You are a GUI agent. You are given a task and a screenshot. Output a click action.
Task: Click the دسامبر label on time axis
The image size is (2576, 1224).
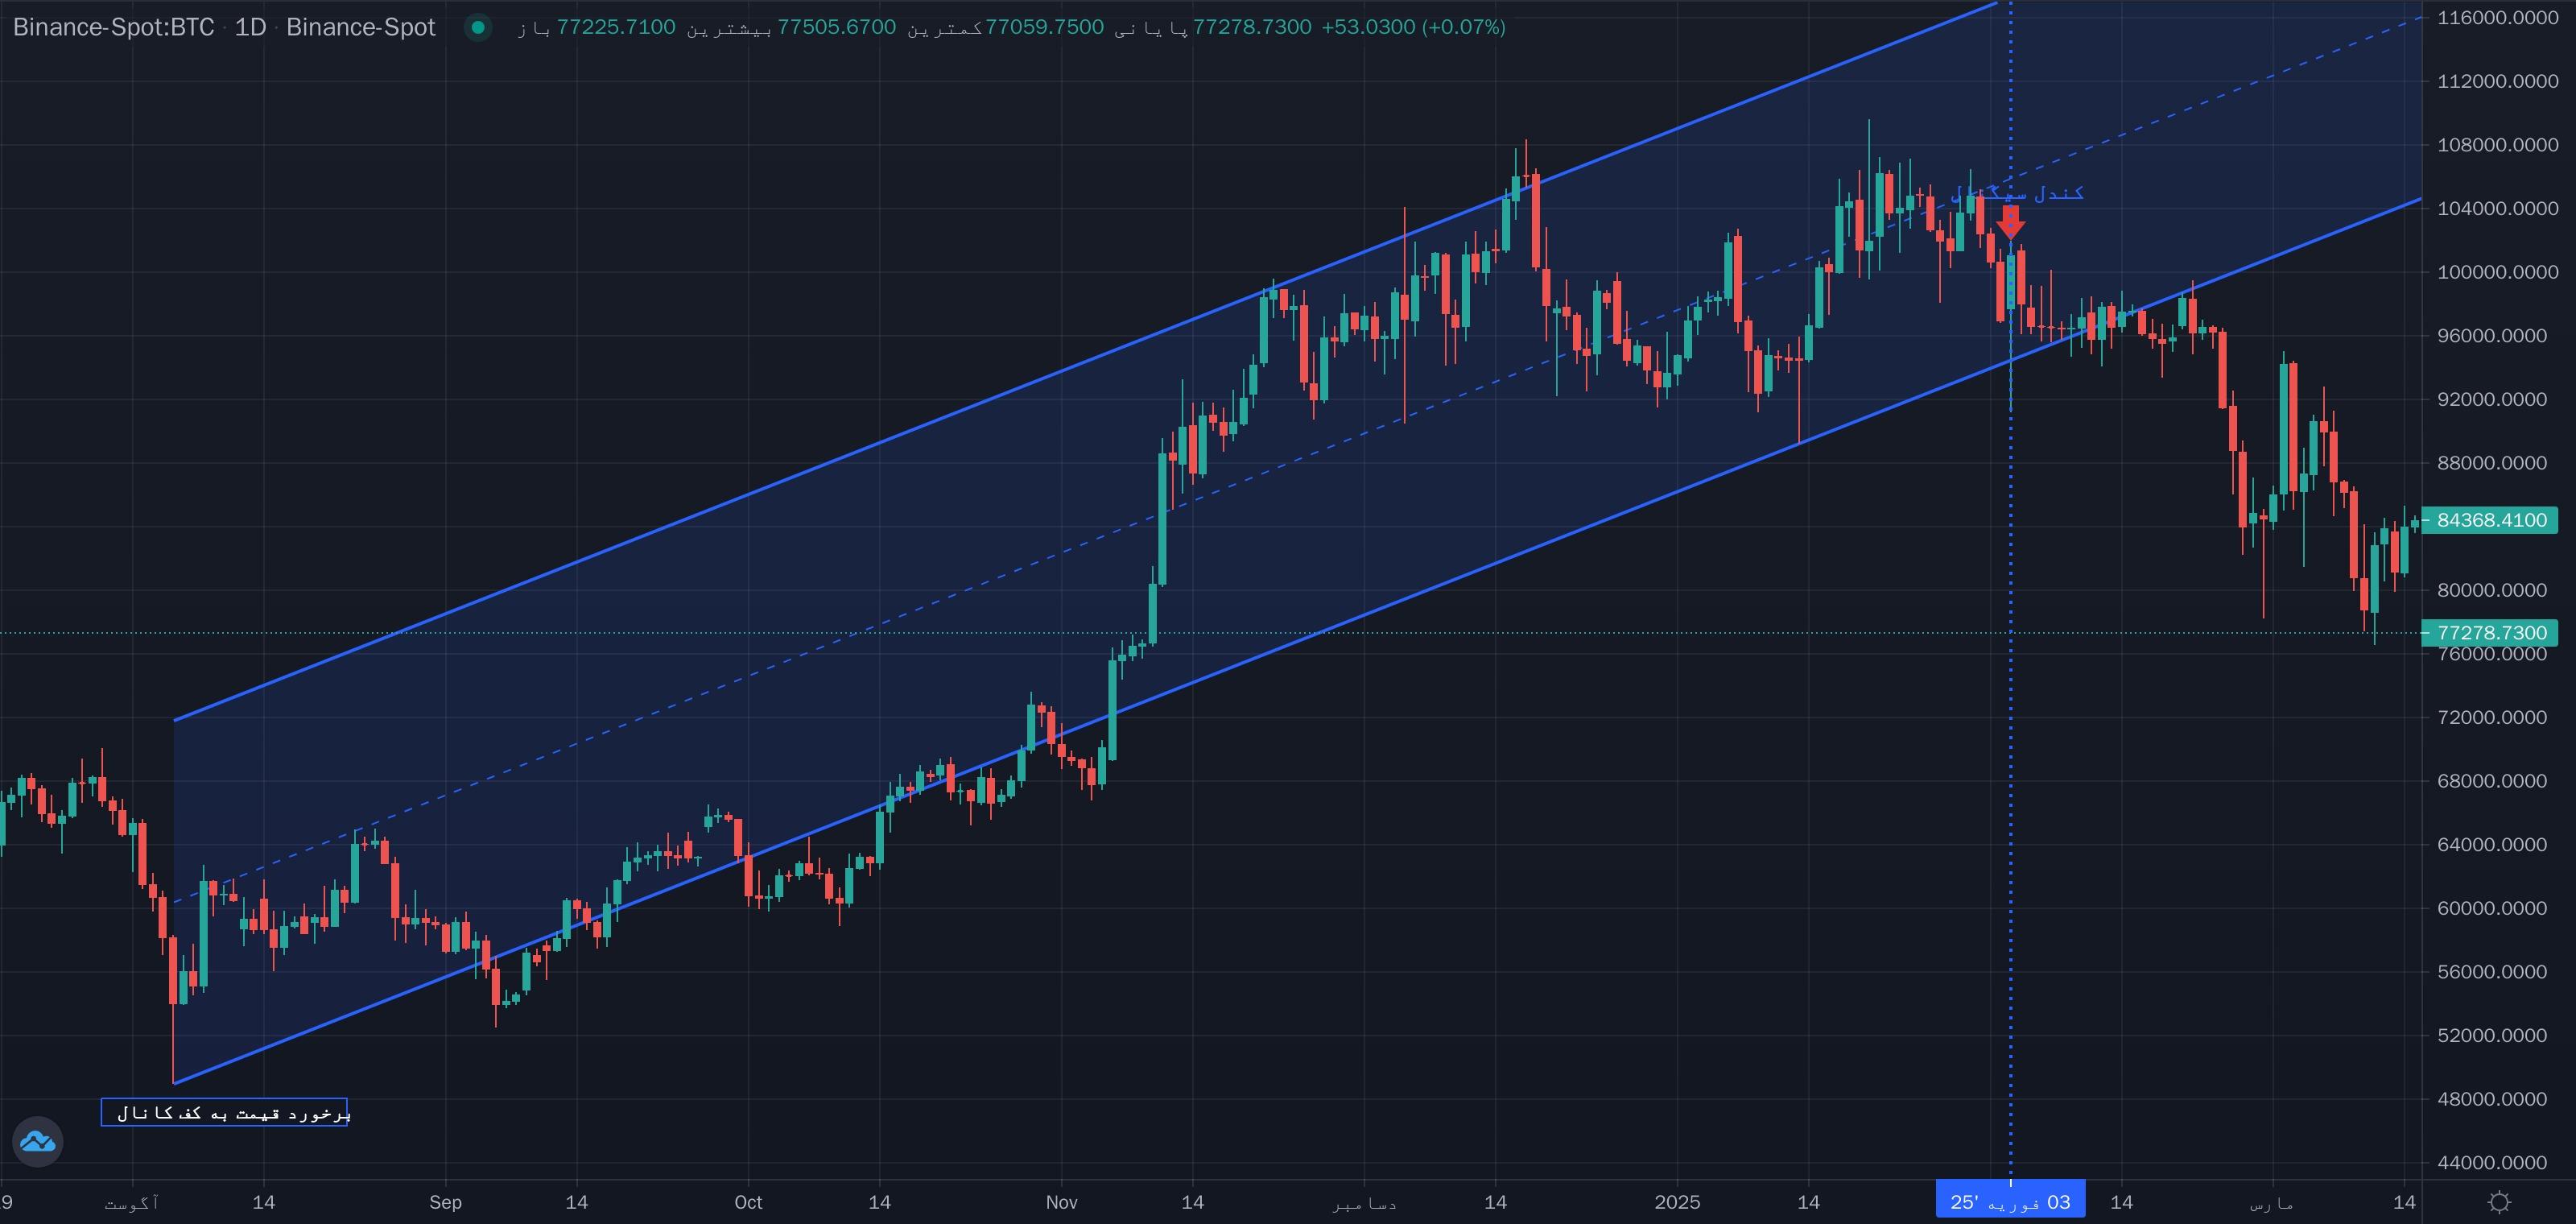pos(1364,1202)
